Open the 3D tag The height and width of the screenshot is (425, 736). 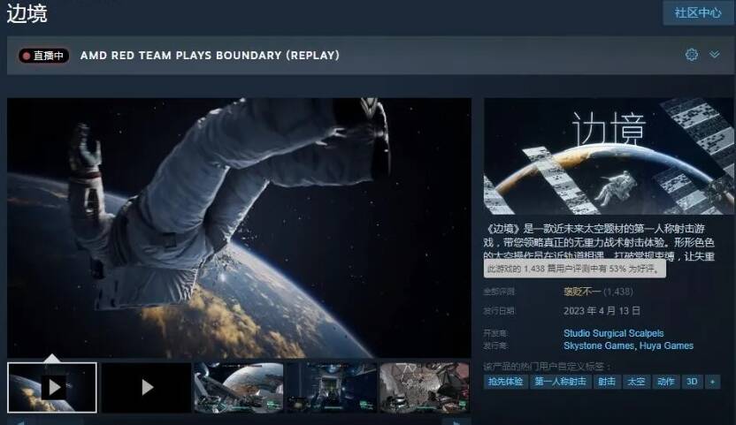[692, 382]
